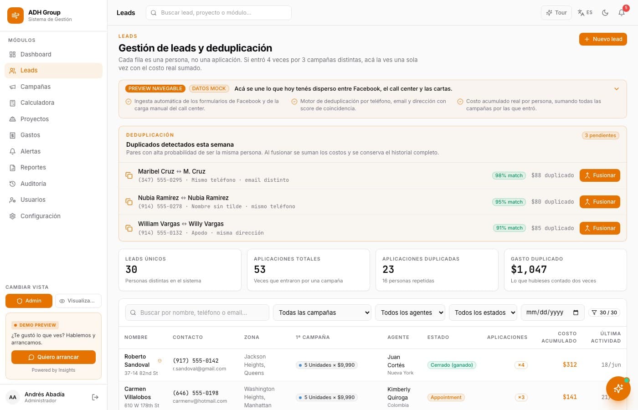Screen dimensions: 638x410
Task: Navigate to Proyectos
Action: click(x=53, y=119)
